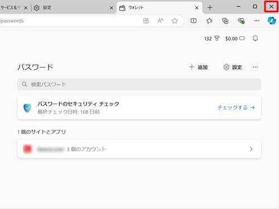Open split screen view icon
The image size is (279, 209).
(194, 21)
